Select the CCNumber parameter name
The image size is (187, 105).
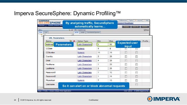pos(50,52)
